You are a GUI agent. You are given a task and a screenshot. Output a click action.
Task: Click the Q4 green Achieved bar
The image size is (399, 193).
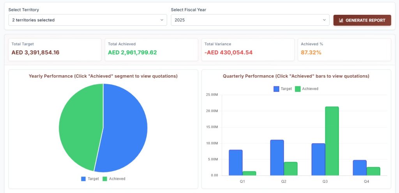[373, 171]
